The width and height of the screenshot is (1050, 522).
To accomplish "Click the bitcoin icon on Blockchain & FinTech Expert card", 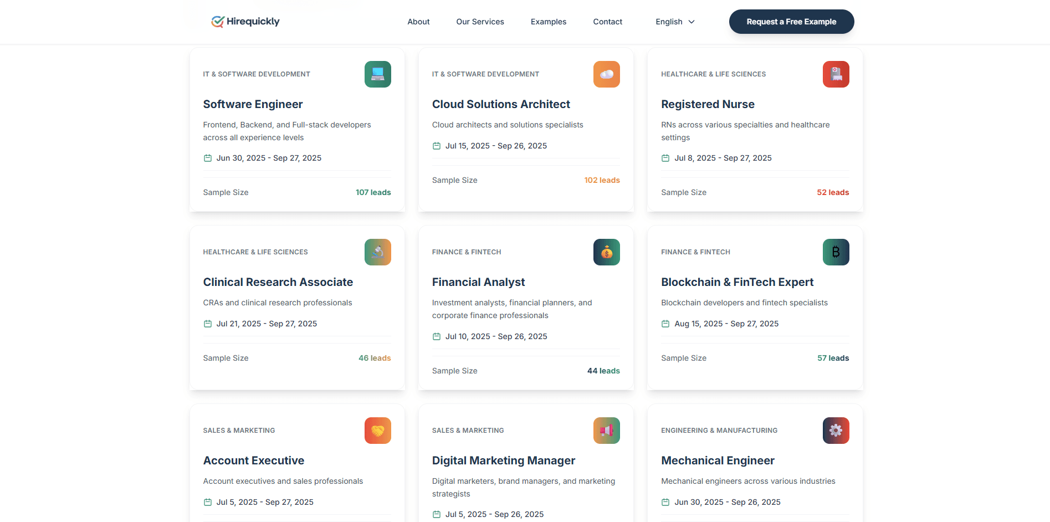I will [836, 252].
